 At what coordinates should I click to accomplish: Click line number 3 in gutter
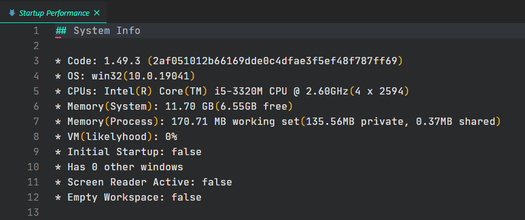36,61
